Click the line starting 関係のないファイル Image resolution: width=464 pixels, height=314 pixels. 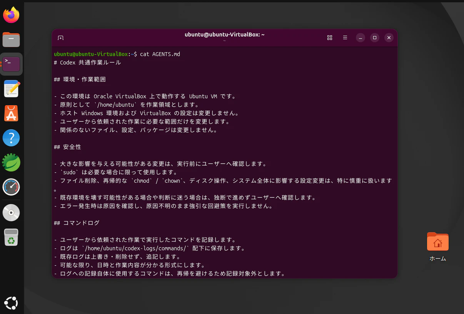(136, 130)
